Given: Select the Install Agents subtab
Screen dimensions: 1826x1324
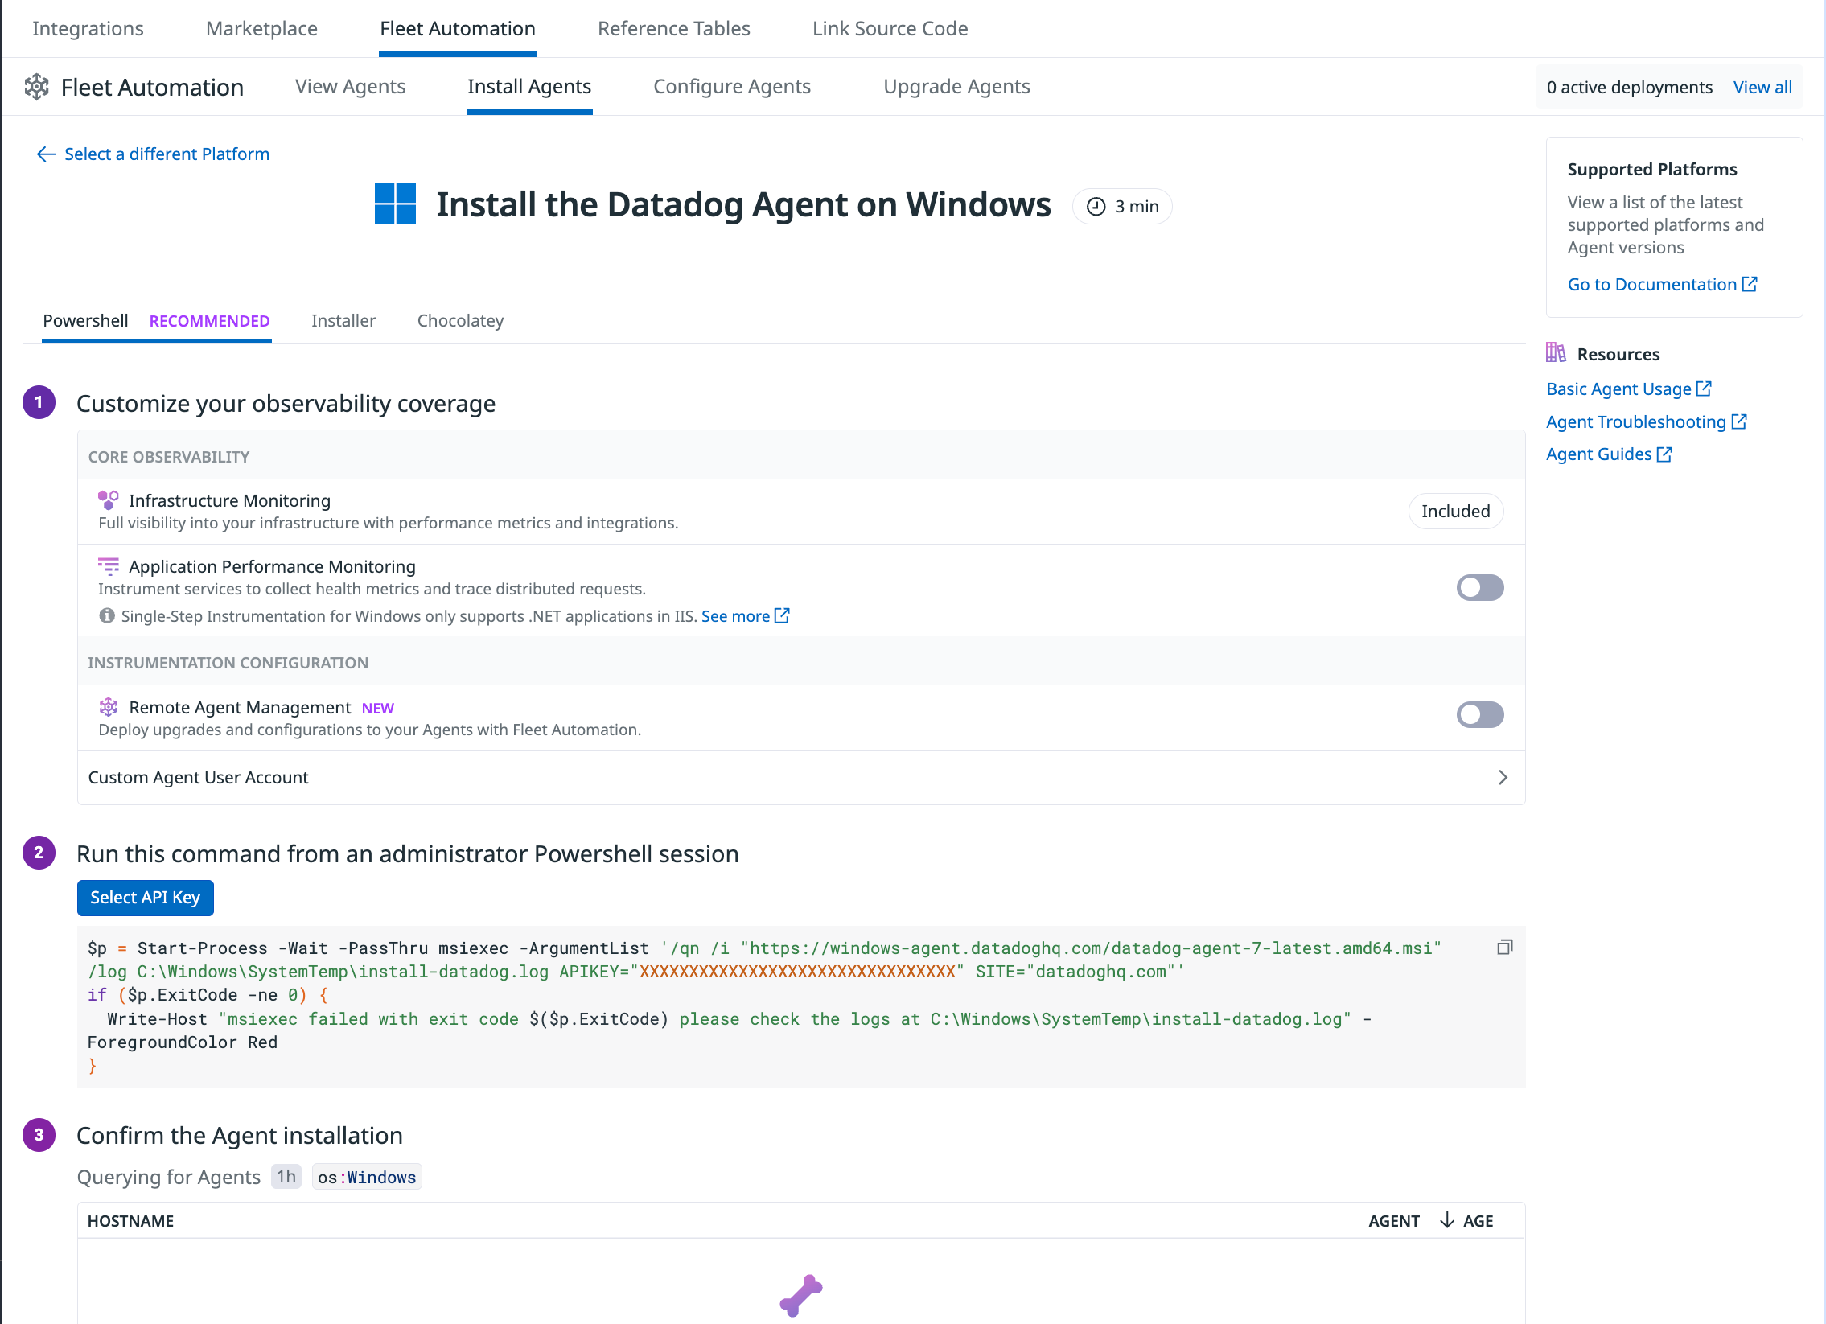Looking at the screenshot, I should (x=529, y=86).
